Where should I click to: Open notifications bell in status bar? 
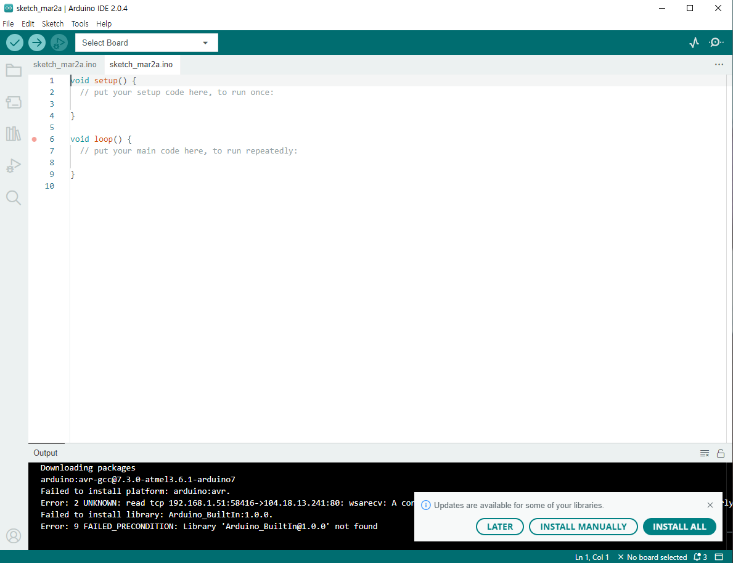[700, 557]
